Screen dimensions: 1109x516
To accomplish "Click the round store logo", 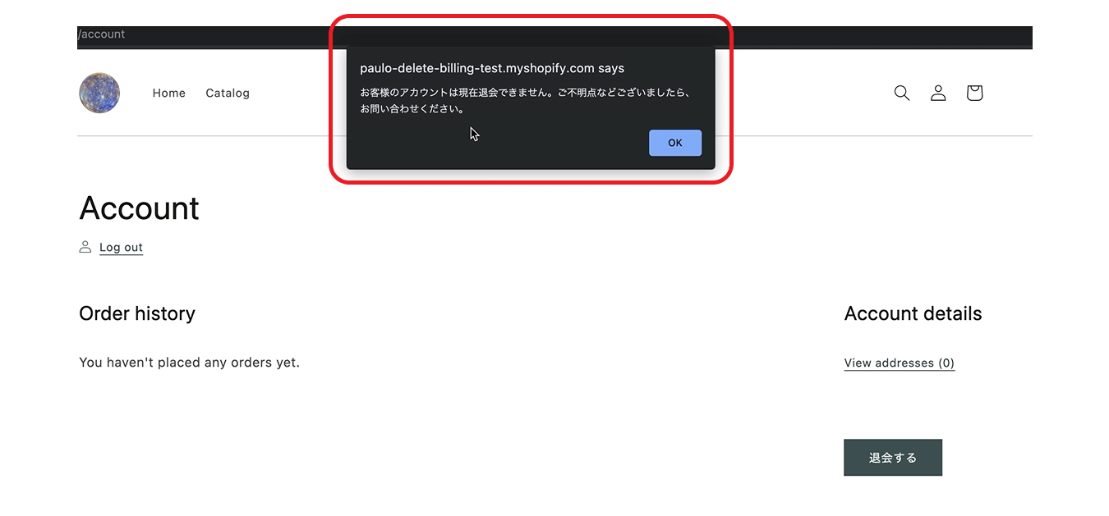I will pos(99,93).
